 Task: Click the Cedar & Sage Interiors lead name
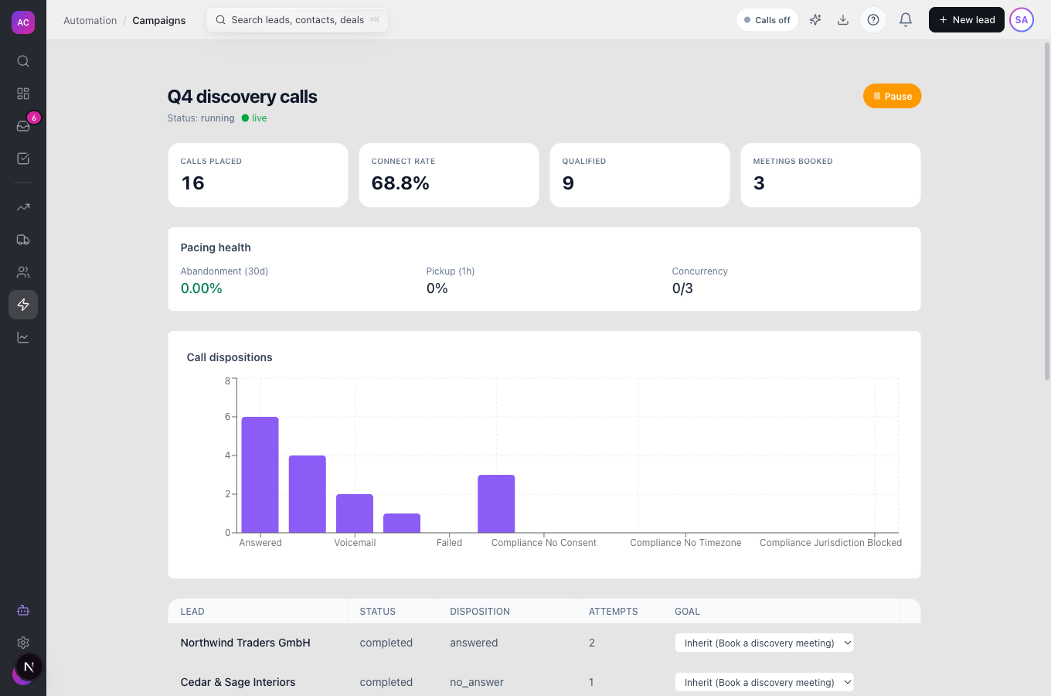click(x=238, y=682)
